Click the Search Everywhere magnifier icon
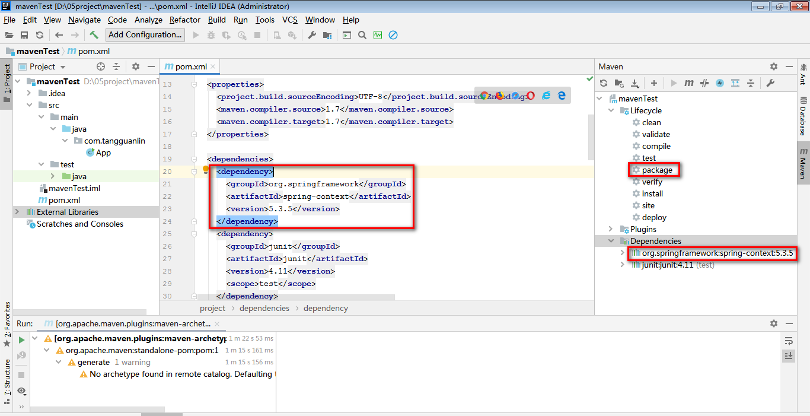810x416 pixels. [x=362, y=35]
